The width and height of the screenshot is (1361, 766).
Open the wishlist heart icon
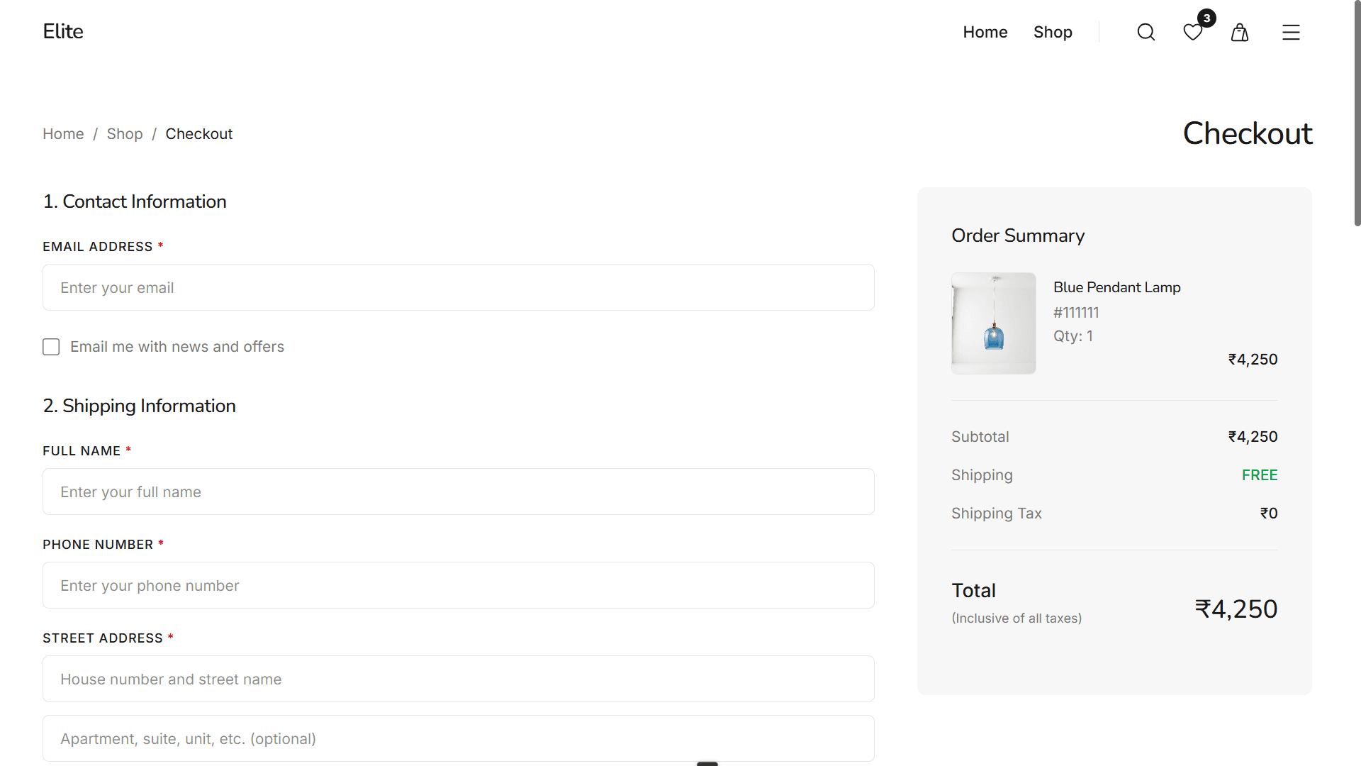coord(1193,32)
